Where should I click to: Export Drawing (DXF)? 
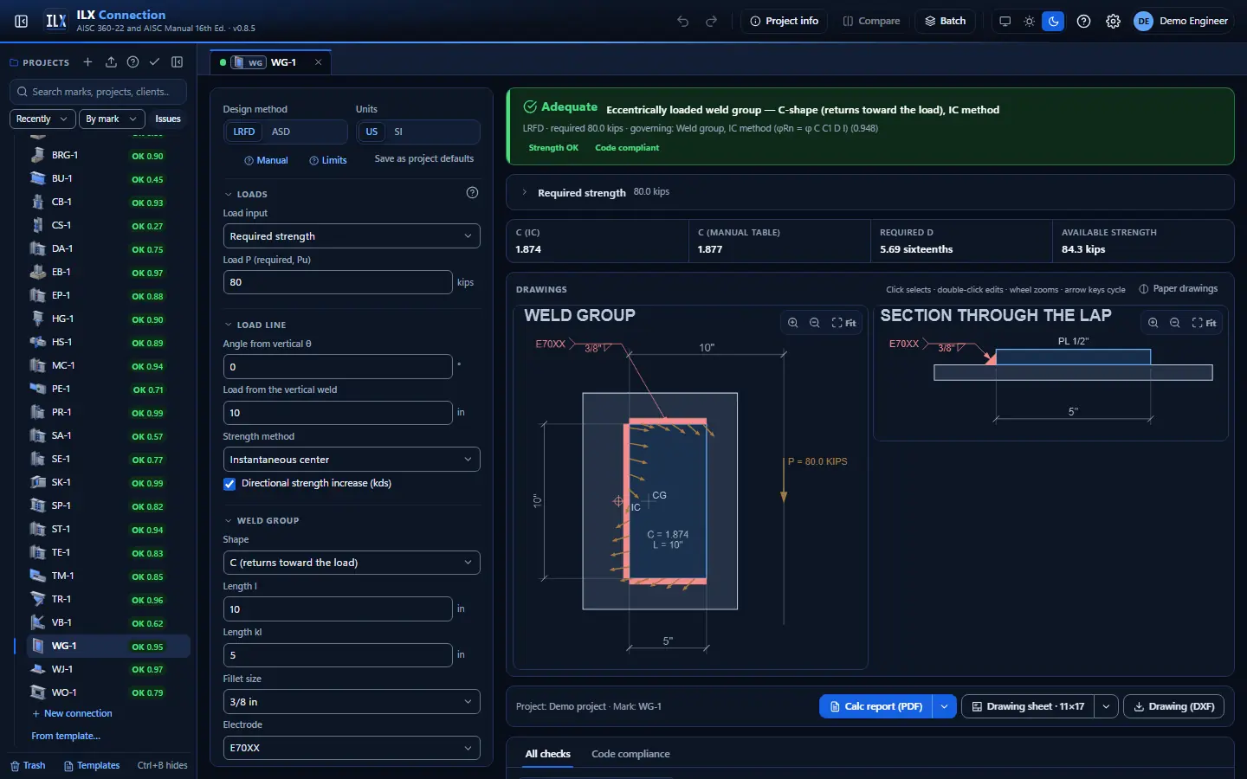click(x=1173, y=706)
